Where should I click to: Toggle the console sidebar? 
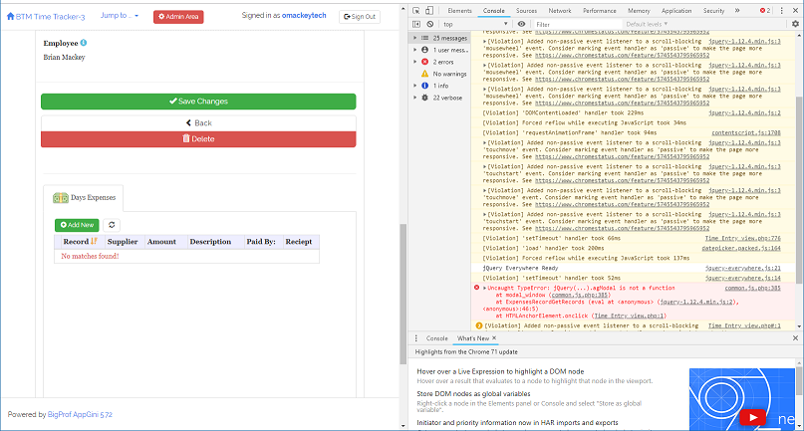416,24
